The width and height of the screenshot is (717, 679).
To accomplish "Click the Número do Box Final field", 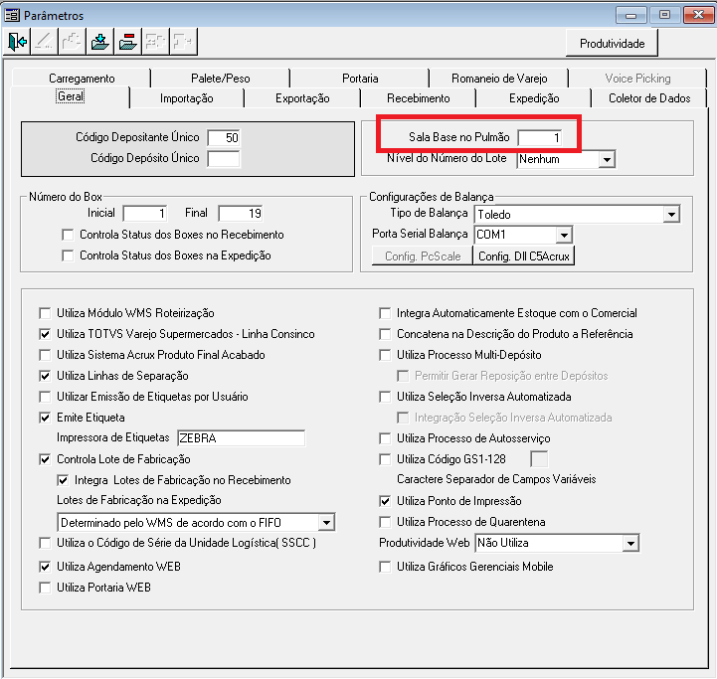I will tap(241, 214).
